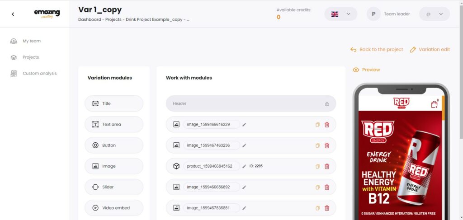Click pencil icon for image_1599467463236

[244, 145]
